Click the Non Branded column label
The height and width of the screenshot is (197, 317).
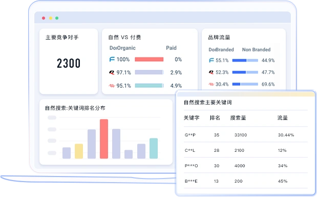257,50
